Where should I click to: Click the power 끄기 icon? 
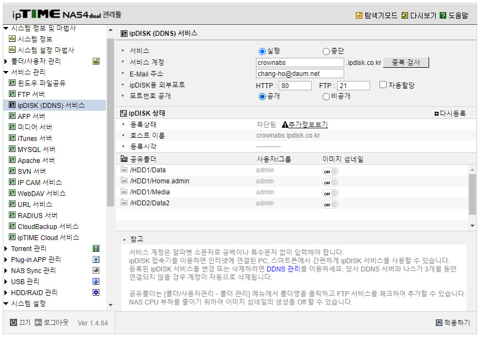click(x=13, y=322)
